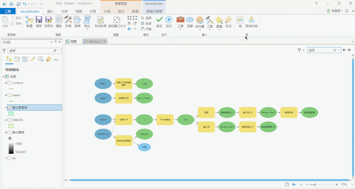The height and width of the screenshot is (189, 355).
Task: Click the next search result arrow
Action: point(349,50)
